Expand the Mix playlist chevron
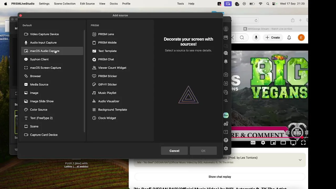The image size is (336, 189). click(x=300, y=160)
